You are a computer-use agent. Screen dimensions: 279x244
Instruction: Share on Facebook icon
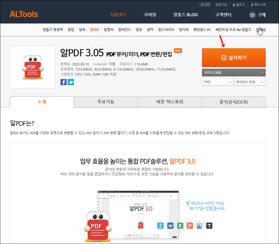63,82
